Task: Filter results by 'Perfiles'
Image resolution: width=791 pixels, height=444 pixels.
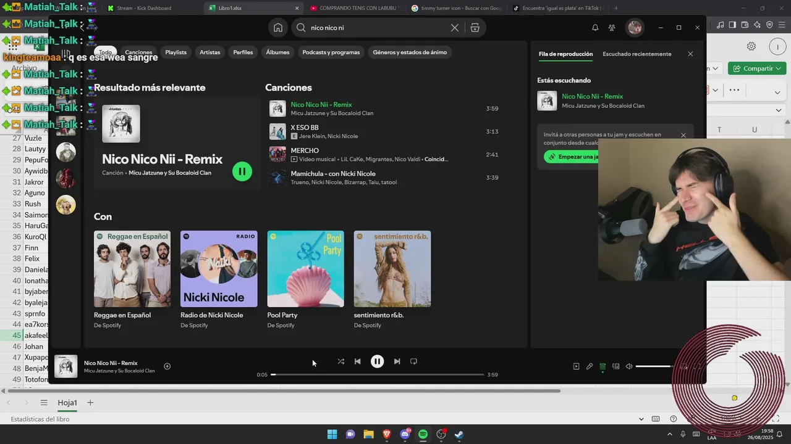Action: (x=243, y=52)
